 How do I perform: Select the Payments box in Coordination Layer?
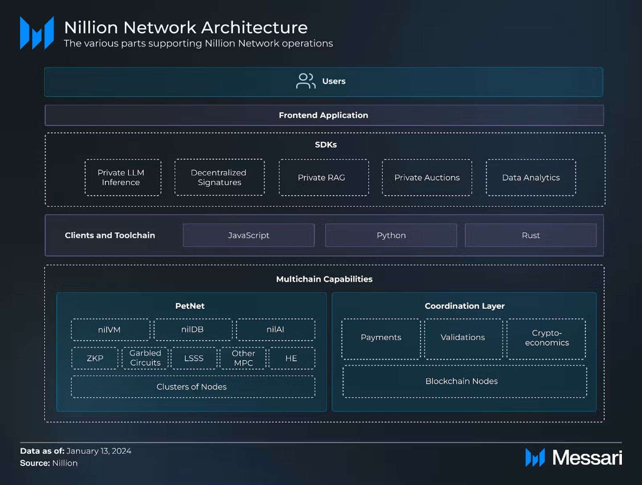point(381,338)
